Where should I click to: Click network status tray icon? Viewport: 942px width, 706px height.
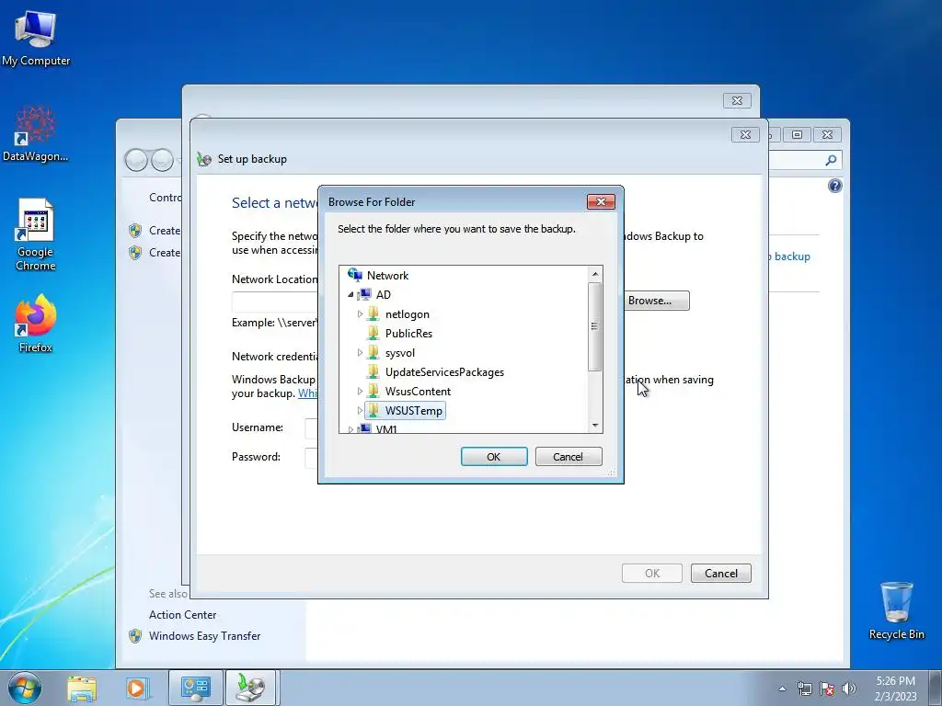pos(804,689)
